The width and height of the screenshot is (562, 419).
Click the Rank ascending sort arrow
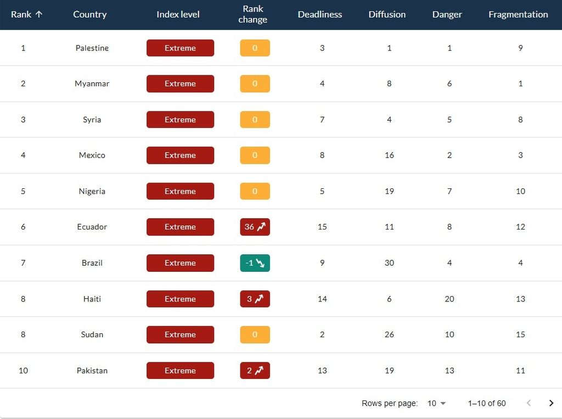coord(39,14)
